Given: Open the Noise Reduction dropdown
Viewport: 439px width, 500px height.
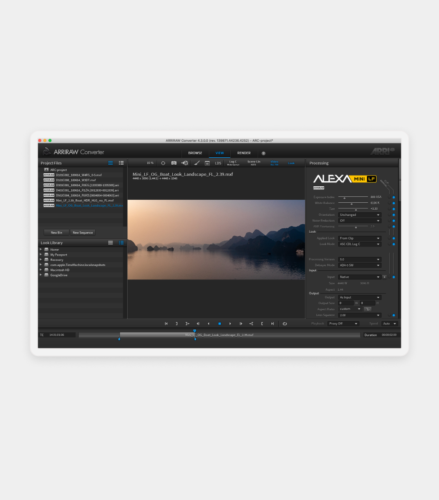Looking at the screenshot, I should [x=360, y=221].
